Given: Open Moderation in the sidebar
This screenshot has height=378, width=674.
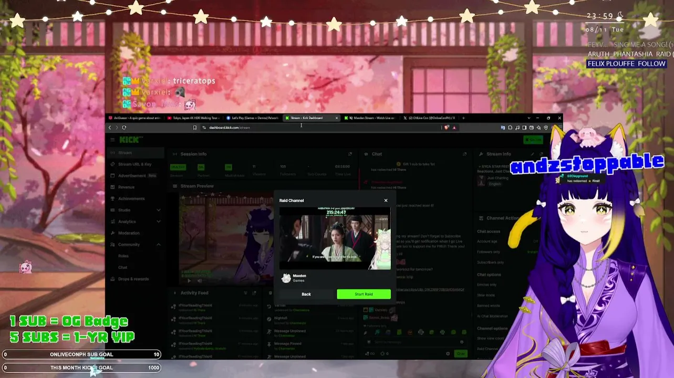Looking at the screenshot, I should click(x=136, y=233).
